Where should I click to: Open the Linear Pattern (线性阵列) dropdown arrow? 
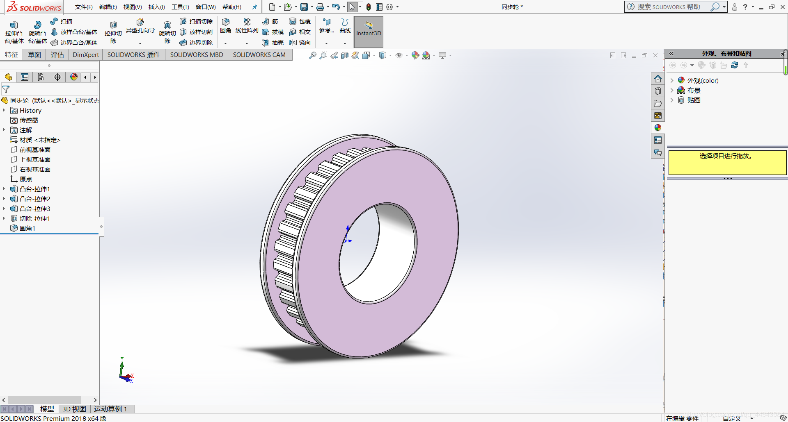(x=247, y=43)
